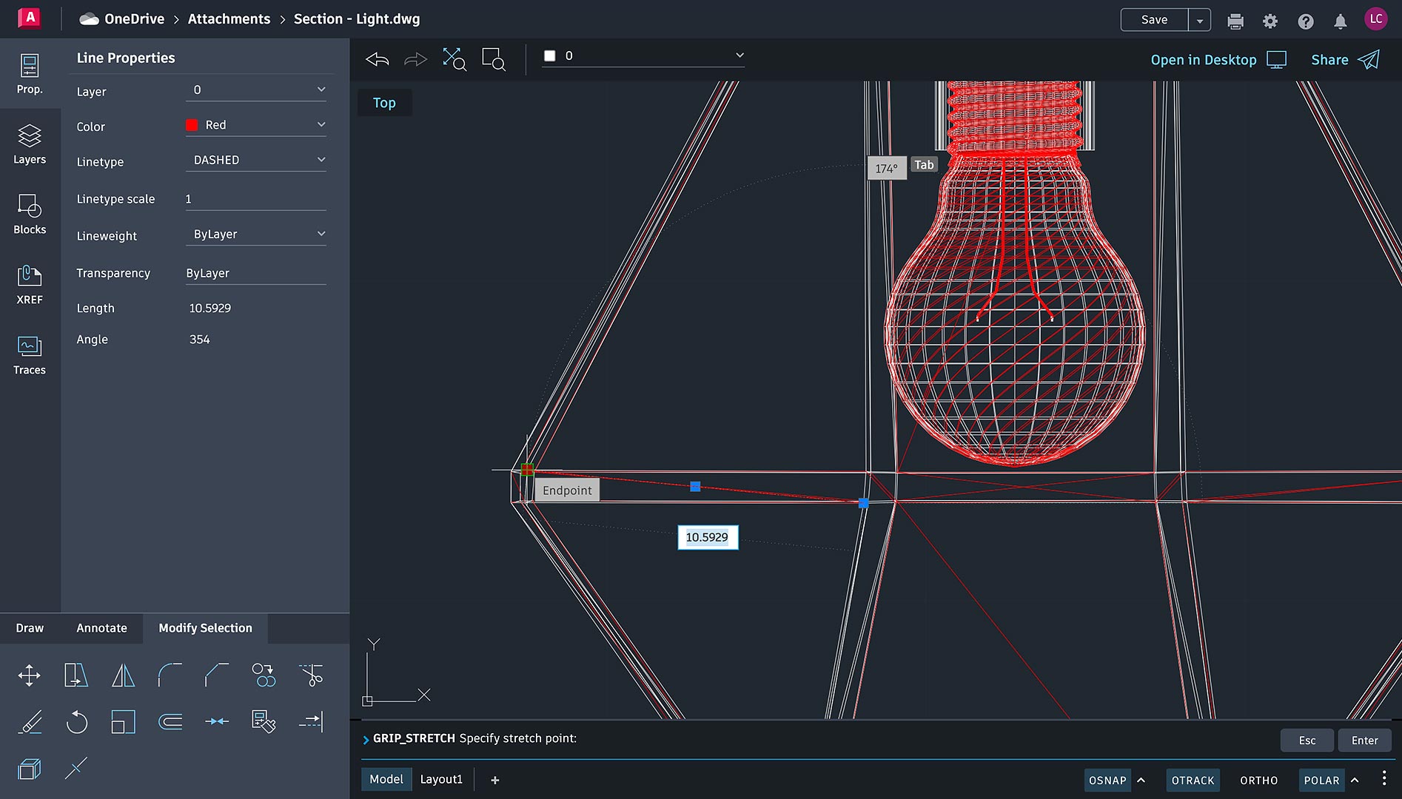This screenshot has height=799, width=1402.
Task: Switch to the Draw tab
Action: (30, 628)
